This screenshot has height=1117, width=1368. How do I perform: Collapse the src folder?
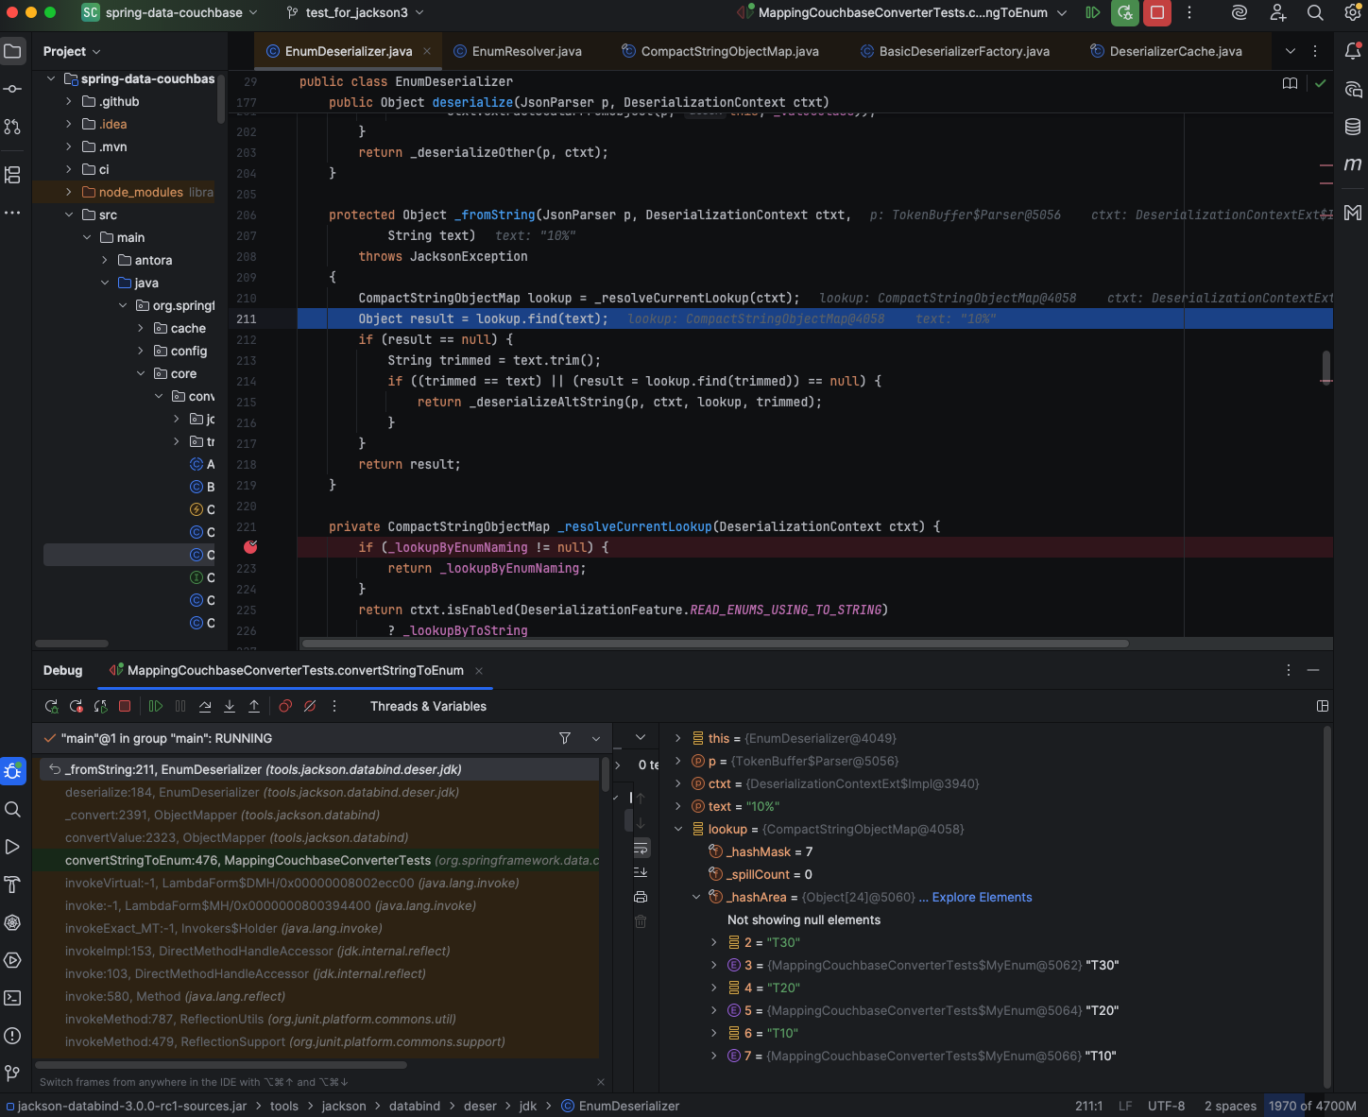point(69,215)
